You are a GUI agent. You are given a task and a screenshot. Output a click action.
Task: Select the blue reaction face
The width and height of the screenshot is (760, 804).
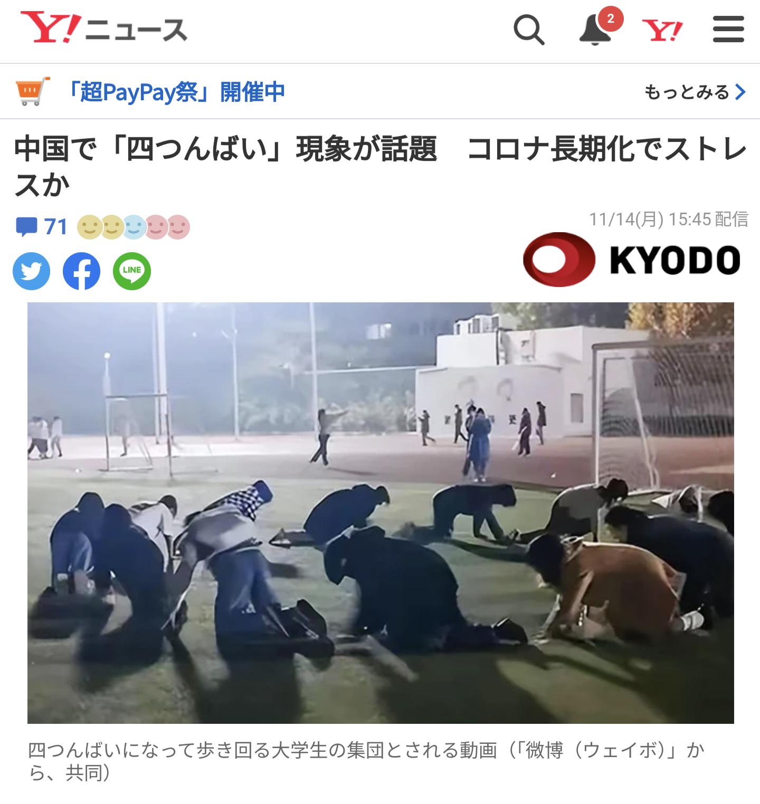[x=134, y=227]
